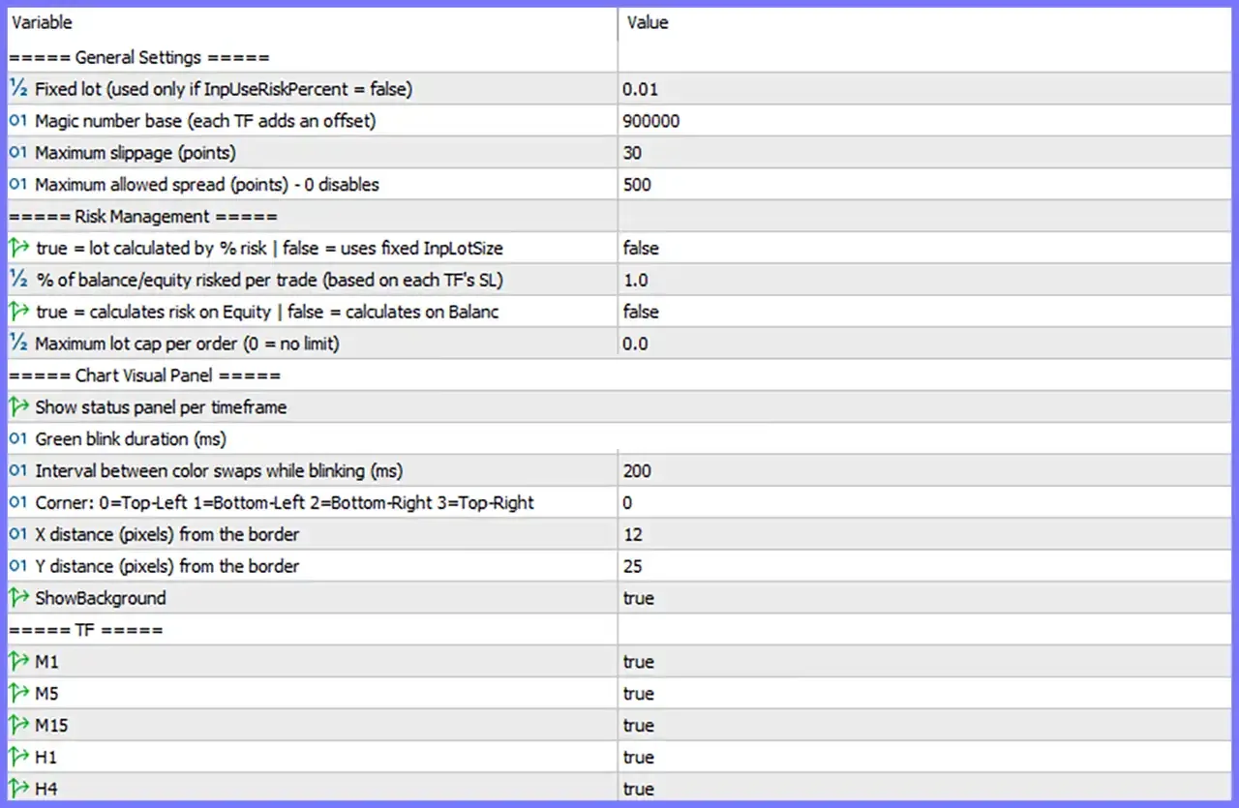
Task: Select the Fixed lot variable name
Action: [x=224, y=89]
